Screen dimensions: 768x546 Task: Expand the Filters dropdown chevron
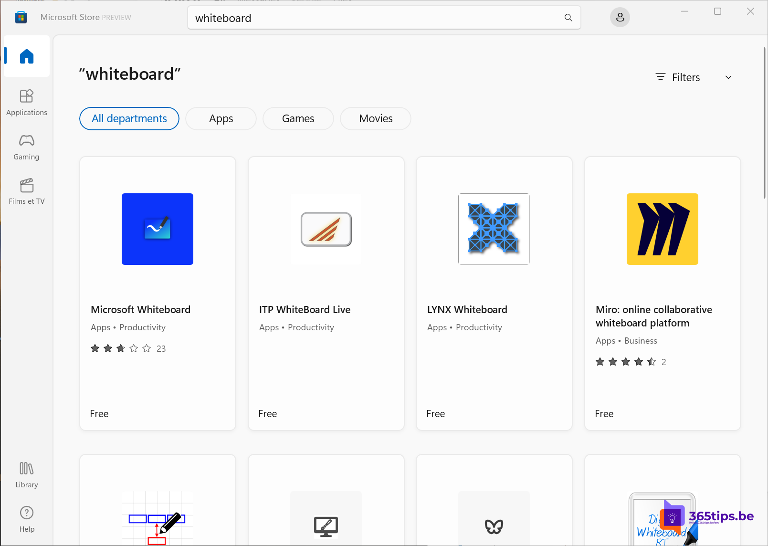click(x=728, y=77)
